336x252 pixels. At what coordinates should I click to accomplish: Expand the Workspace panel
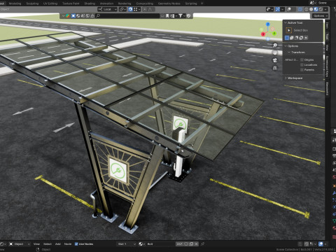286,78
